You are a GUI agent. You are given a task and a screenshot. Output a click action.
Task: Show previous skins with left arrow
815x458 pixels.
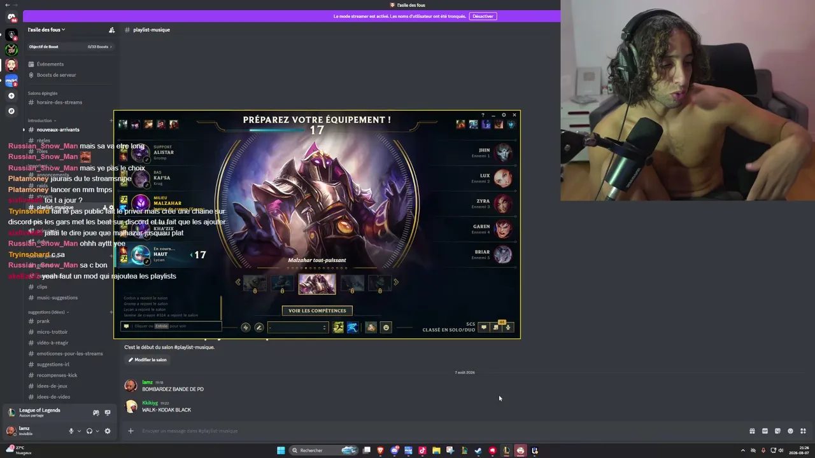point(238,282)
